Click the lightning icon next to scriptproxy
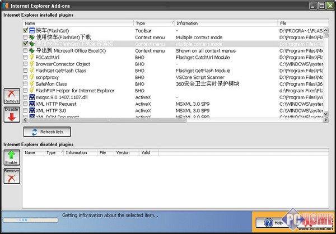The image size is (336, 234). [x=32, y=77]
